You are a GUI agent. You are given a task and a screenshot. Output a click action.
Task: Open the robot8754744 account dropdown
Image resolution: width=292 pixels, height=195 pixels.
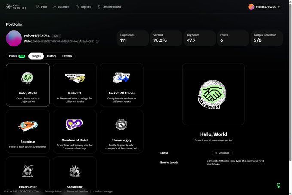(x=264, y=7)
